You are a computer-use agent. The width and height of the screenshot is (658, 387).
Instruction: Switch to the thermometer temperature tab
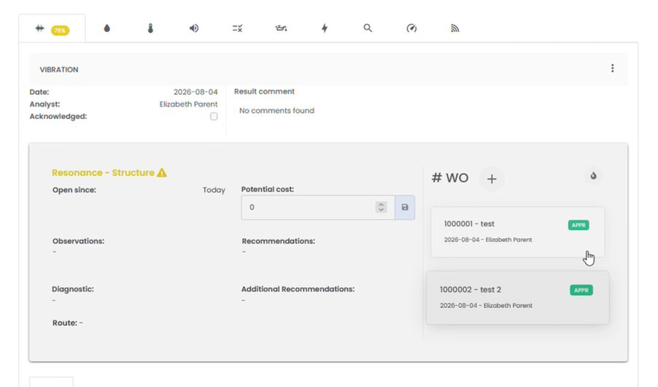tap(150, 28)
